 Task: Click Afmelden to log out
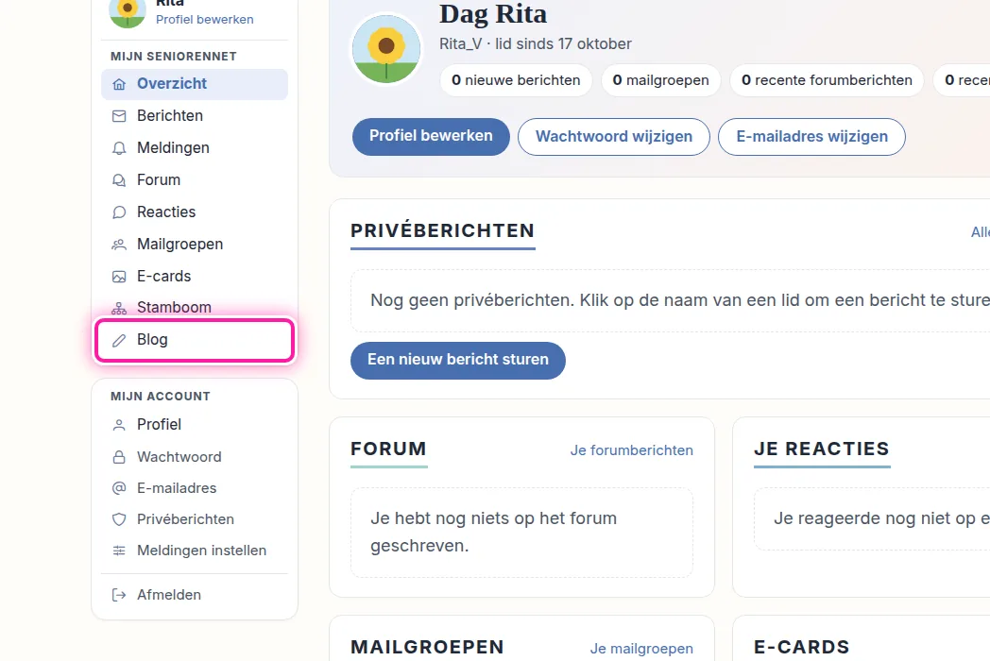[x=195, y=595]
